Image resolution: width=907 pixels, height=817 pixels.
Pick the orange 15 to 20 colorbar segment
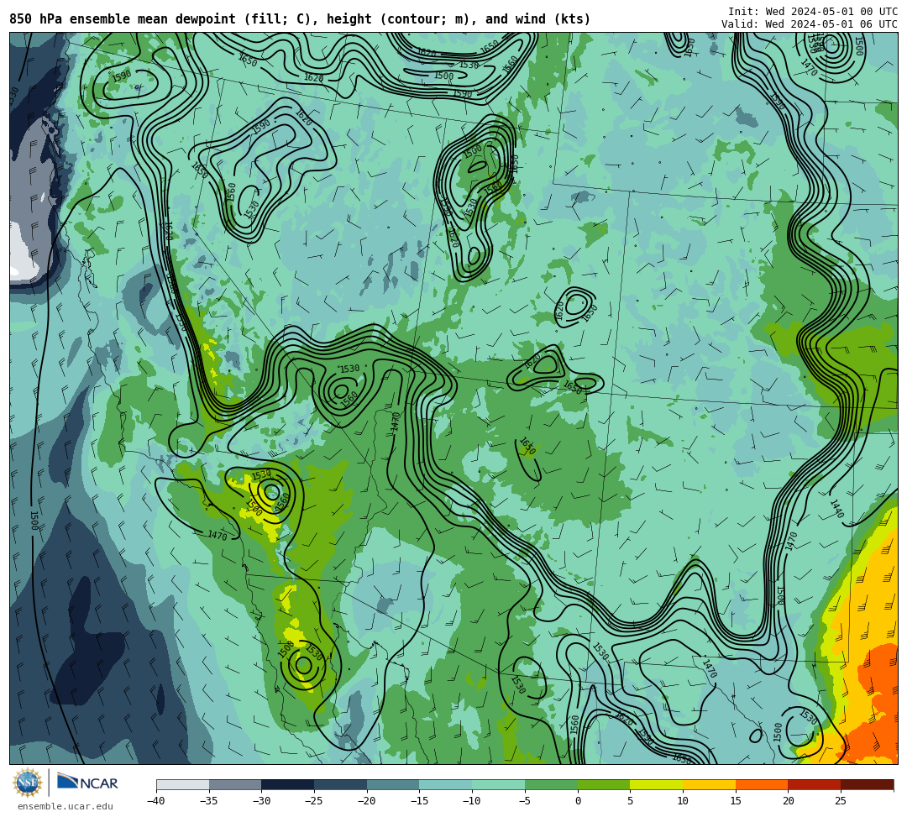point(762,784)
